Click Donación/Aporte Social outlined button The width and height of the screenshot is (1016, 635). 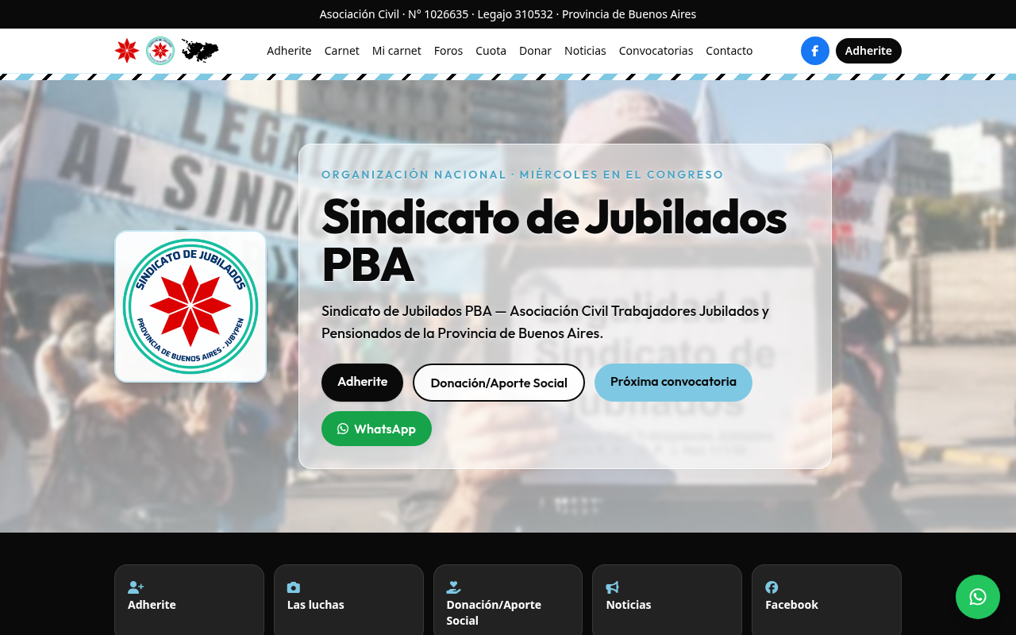coord(498,383)
